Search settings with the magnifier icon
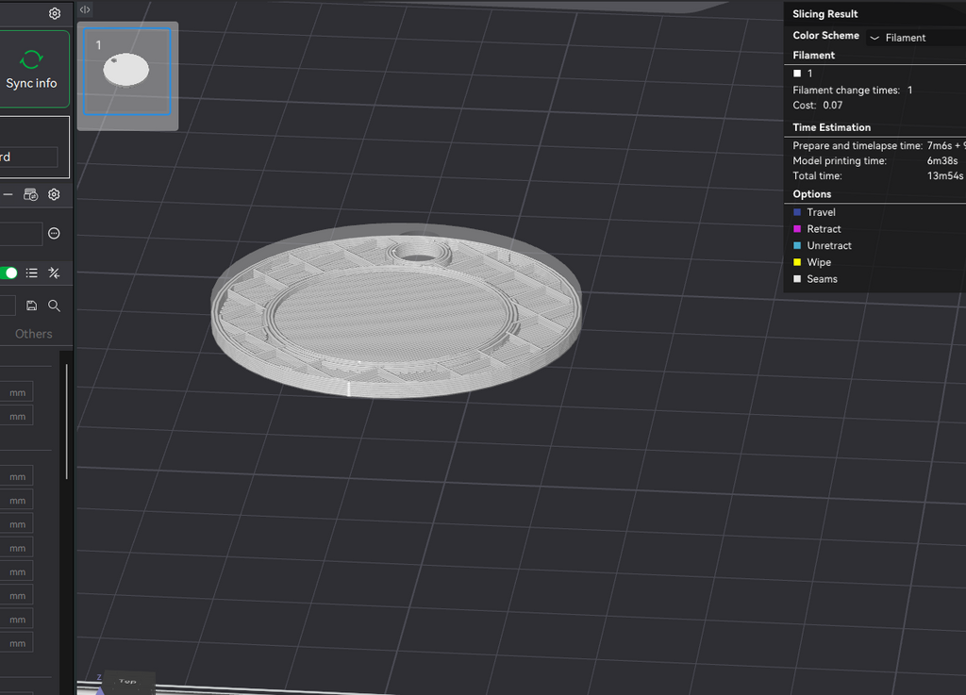 pyautogui.click(x=54, y=306)
